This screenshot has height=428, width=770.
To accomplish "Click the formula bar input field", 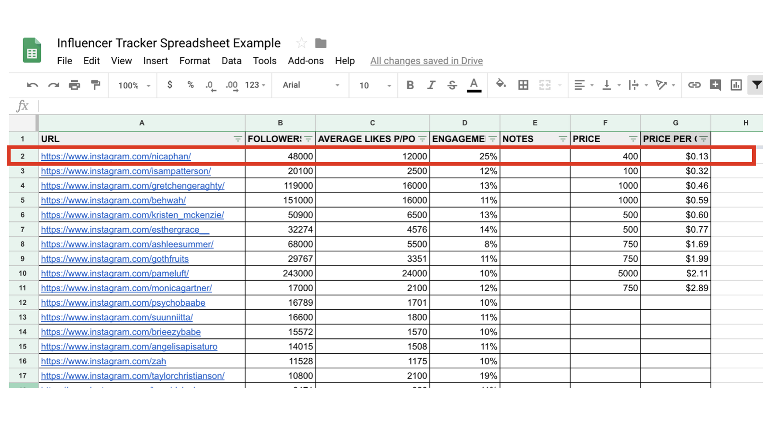I will [385, 106].
